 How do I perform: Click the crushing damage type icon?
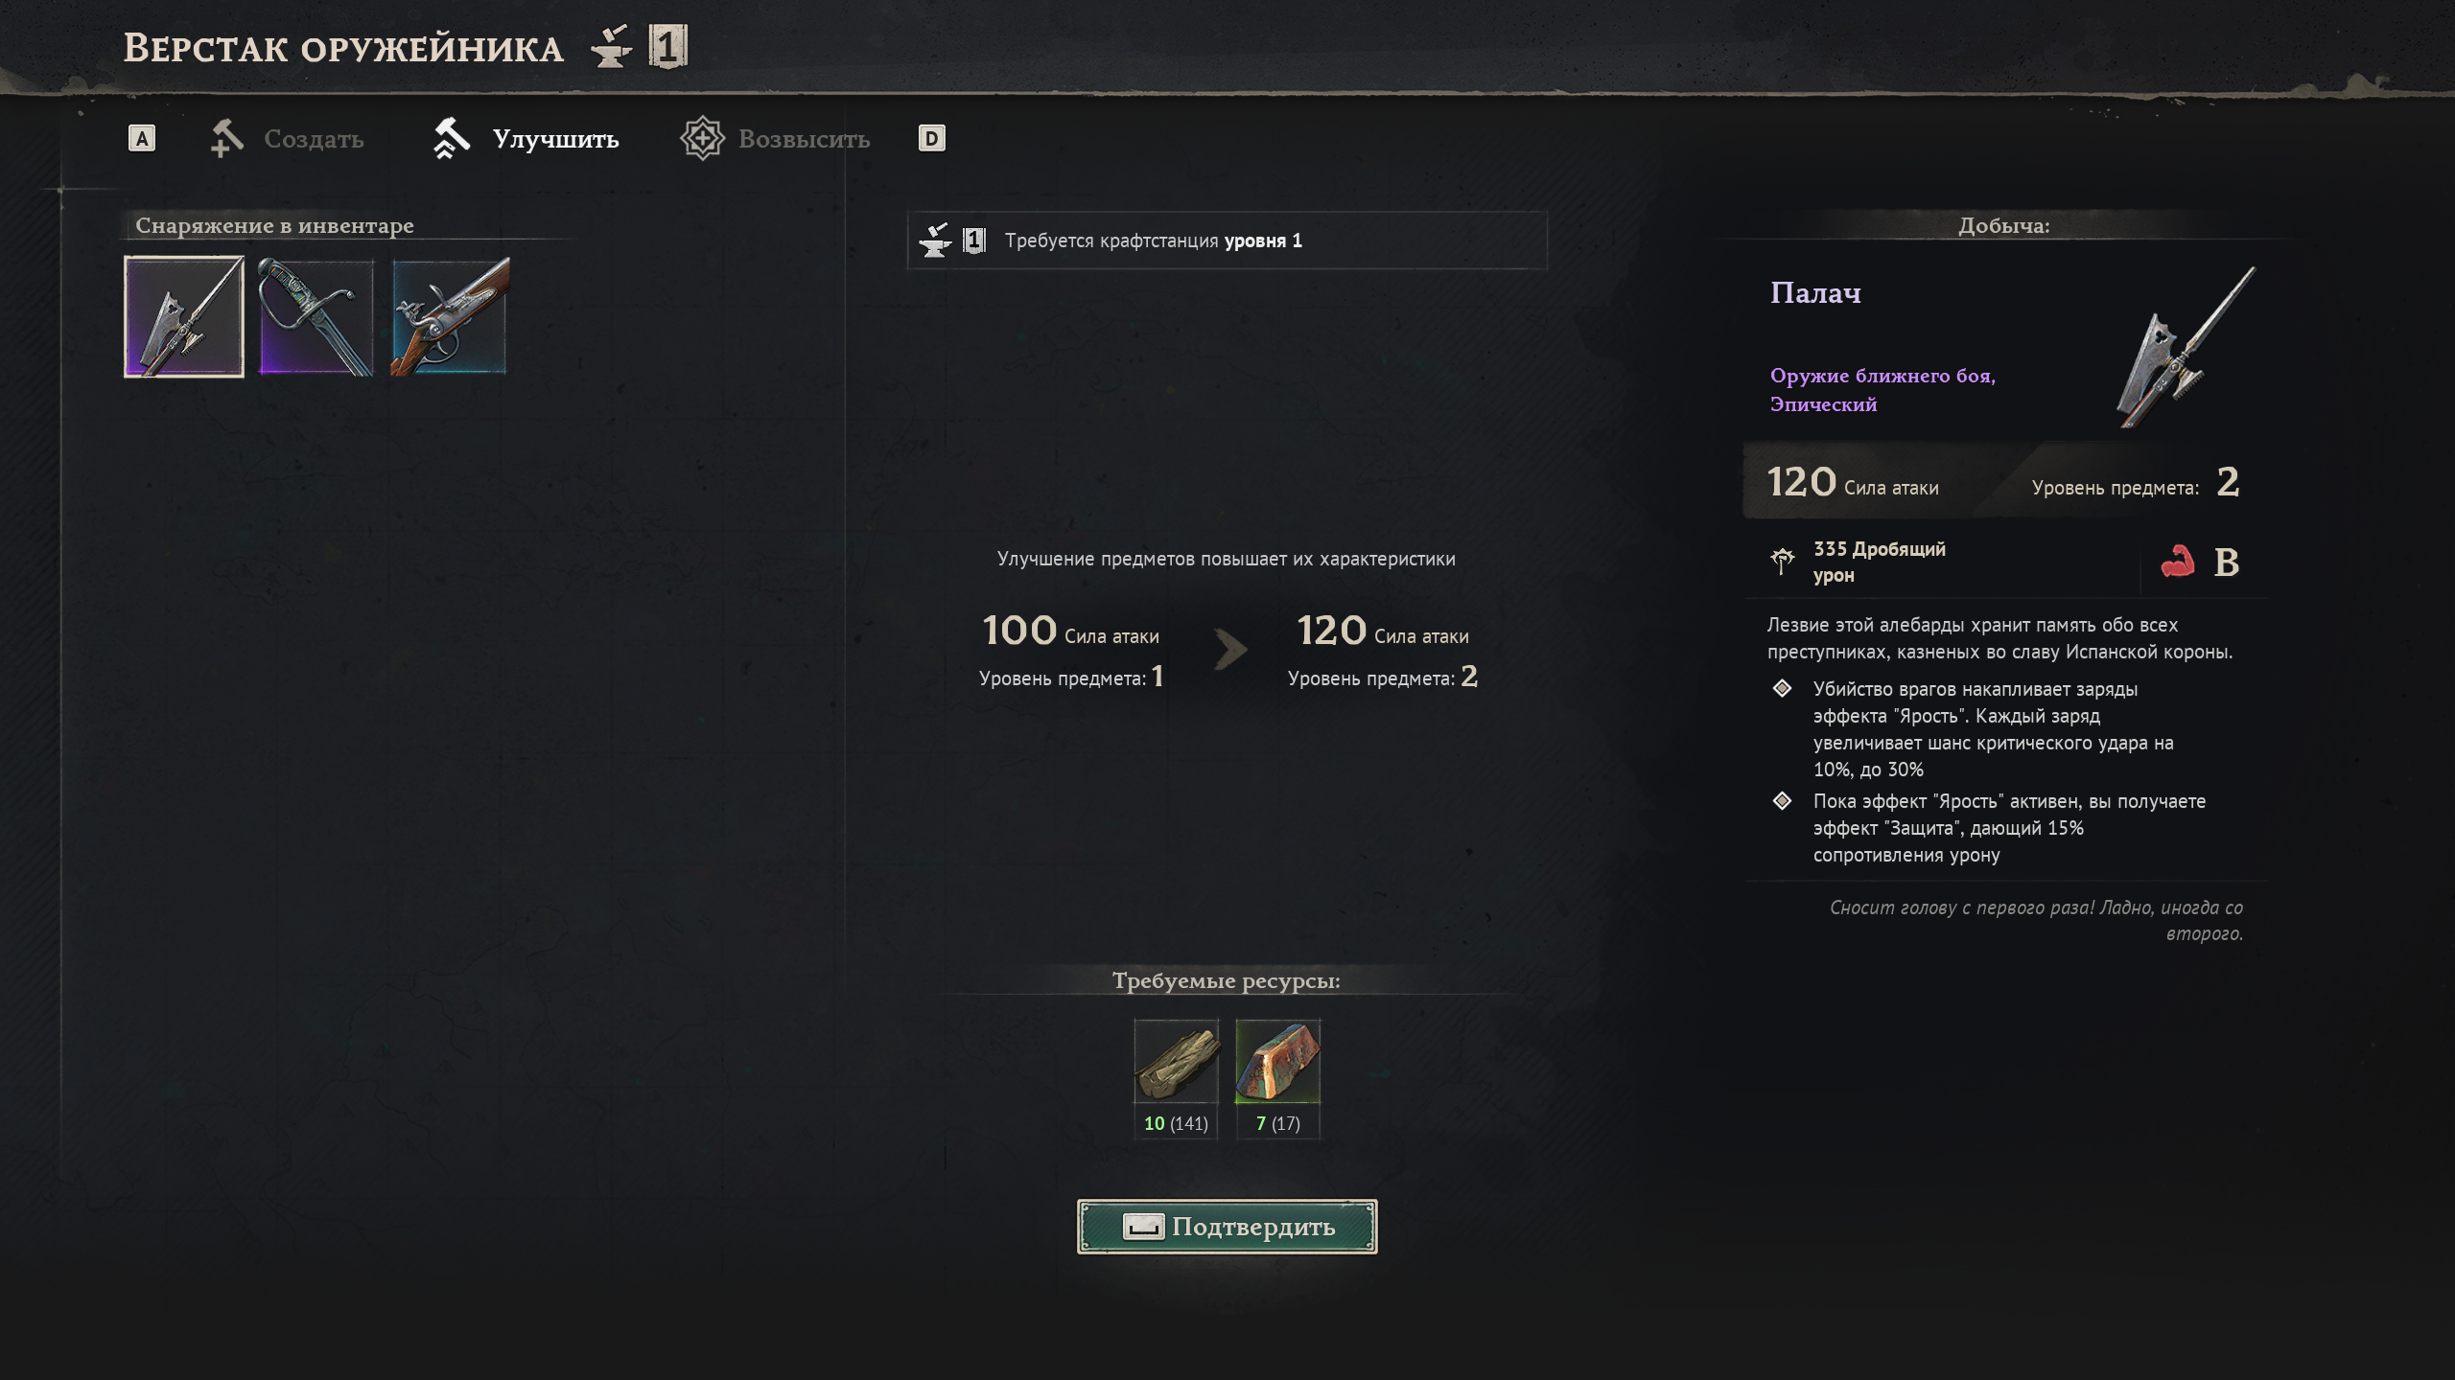click(1783, 561)
